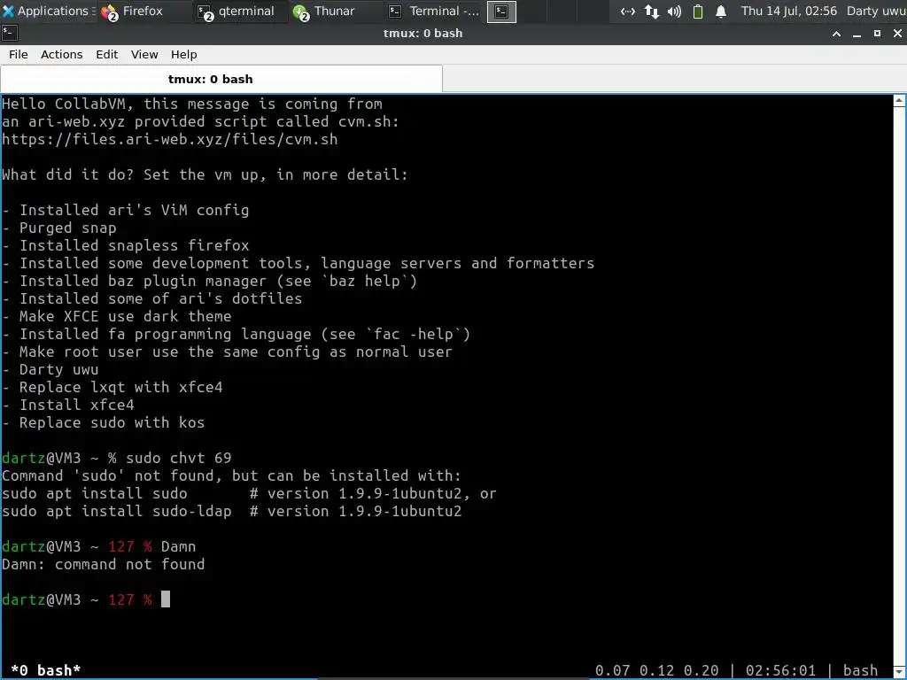Open the network connection tray icon

tap(628, 11)
